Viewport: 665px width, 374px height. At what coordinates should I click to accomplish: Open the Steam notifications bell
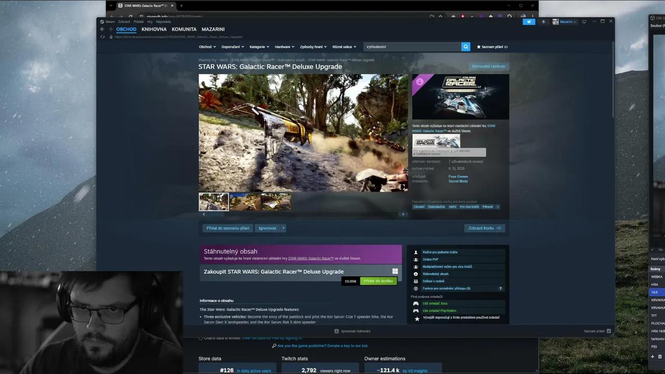pyautogui.click(x=543, y=22)
